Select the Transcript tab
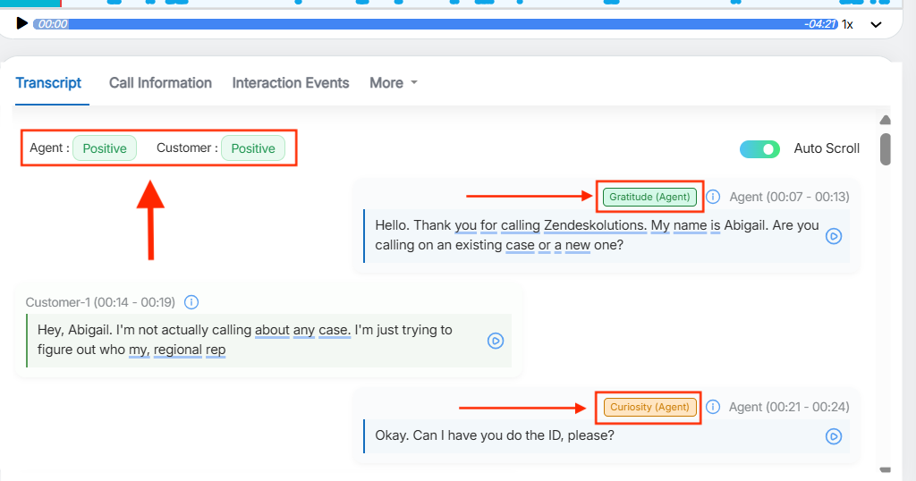Screen dimensions: 916x481 [x=48, y=83]
